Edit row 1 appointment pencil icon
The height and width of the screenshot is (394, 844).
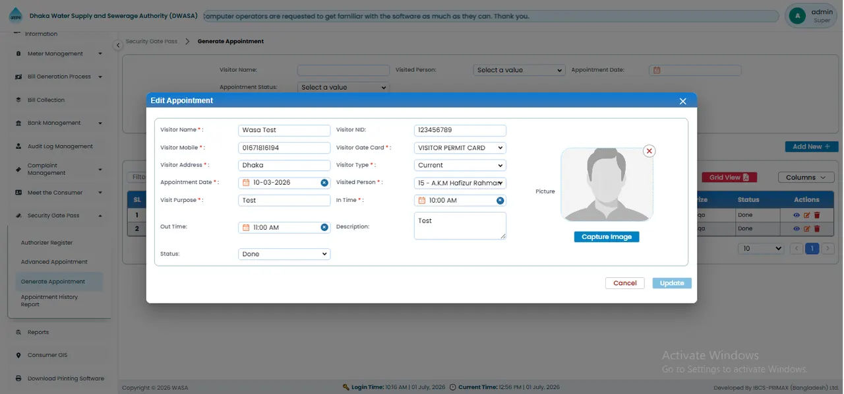point(807,215)
